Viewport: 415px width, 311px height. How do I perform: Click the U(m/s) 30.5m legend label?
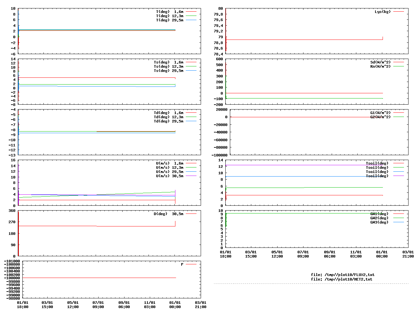(x=170, y=176)
